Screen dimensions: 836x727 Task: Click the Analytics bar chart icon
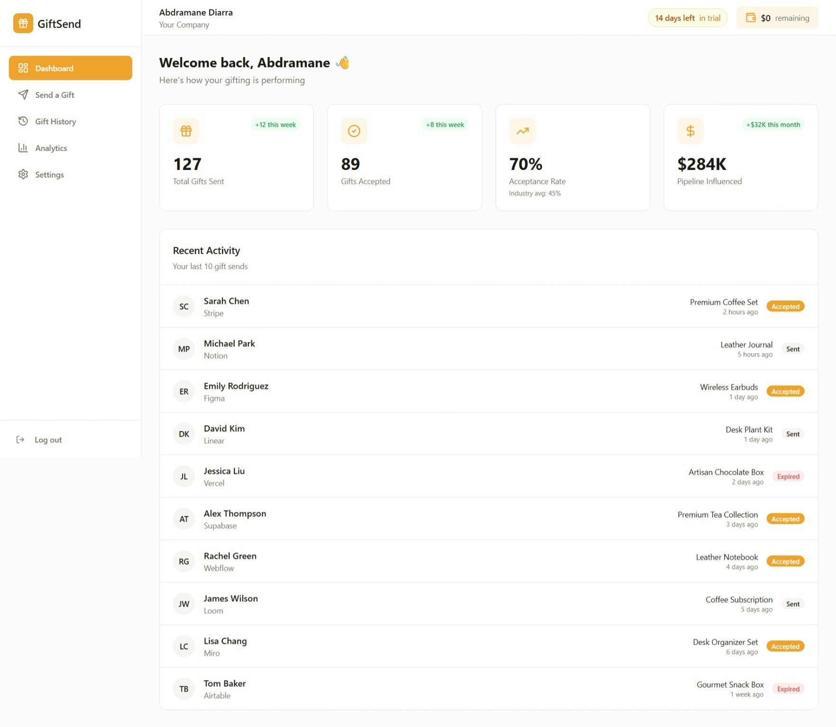pos(23,148)
